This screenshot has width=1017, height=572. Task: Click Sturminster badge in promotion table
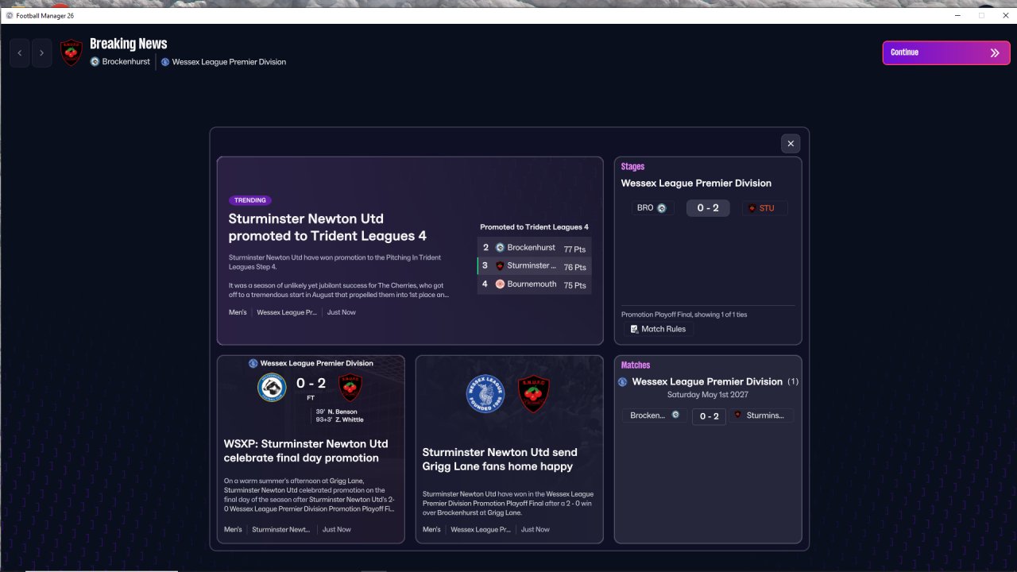[500, 266]
